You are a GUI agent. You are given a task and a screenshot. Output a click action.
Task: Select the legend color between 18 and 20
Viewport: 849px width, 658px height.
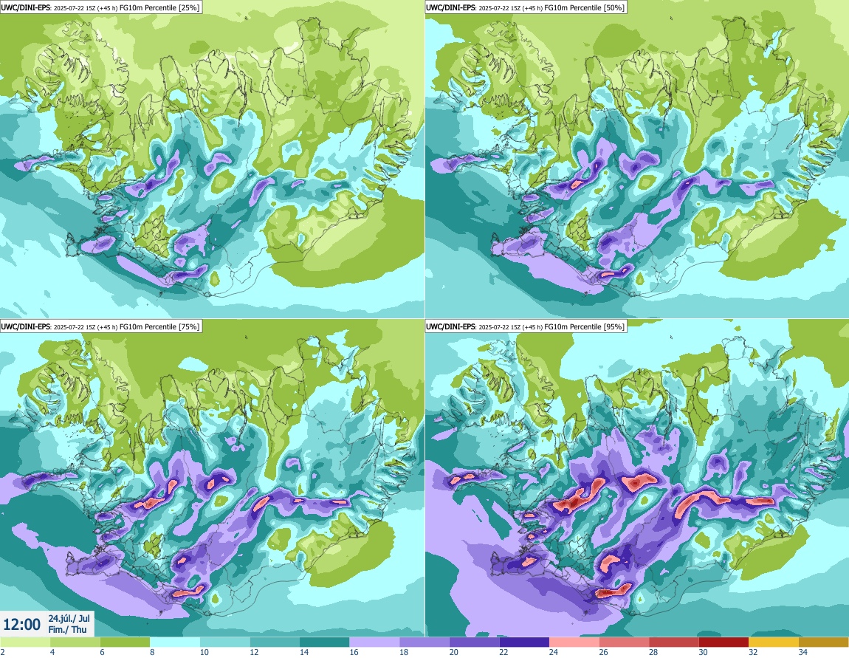coord(424,642)
